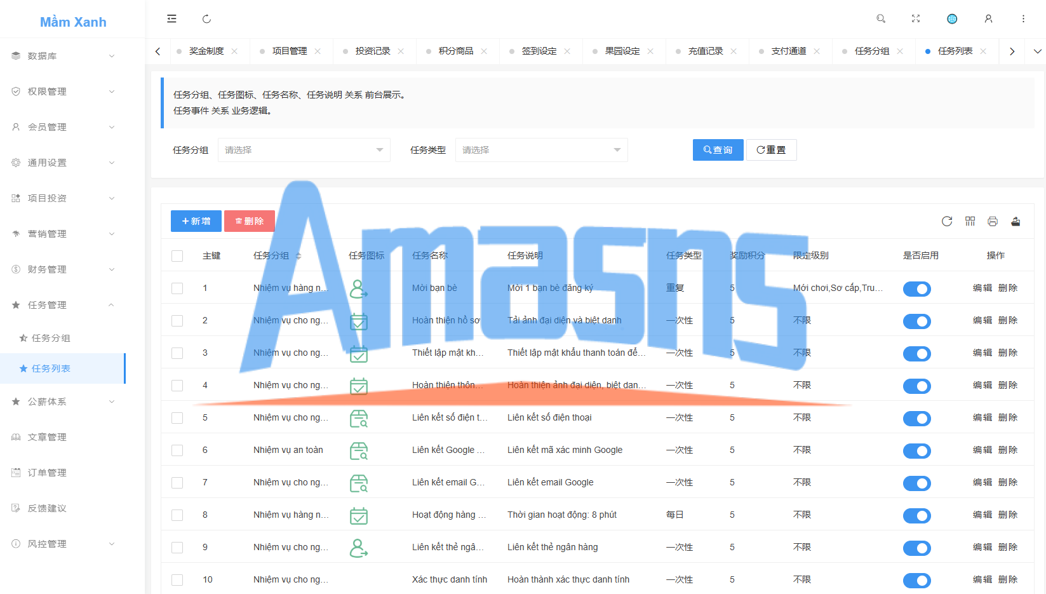Screen dimensions: 1046x594
Task: Refresh the table with the reload icon
Action: 947,221
